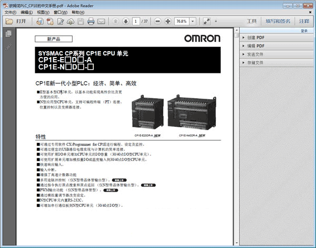Go to next page down-arrow icon
316x248 pixels.
click(126, 21)
